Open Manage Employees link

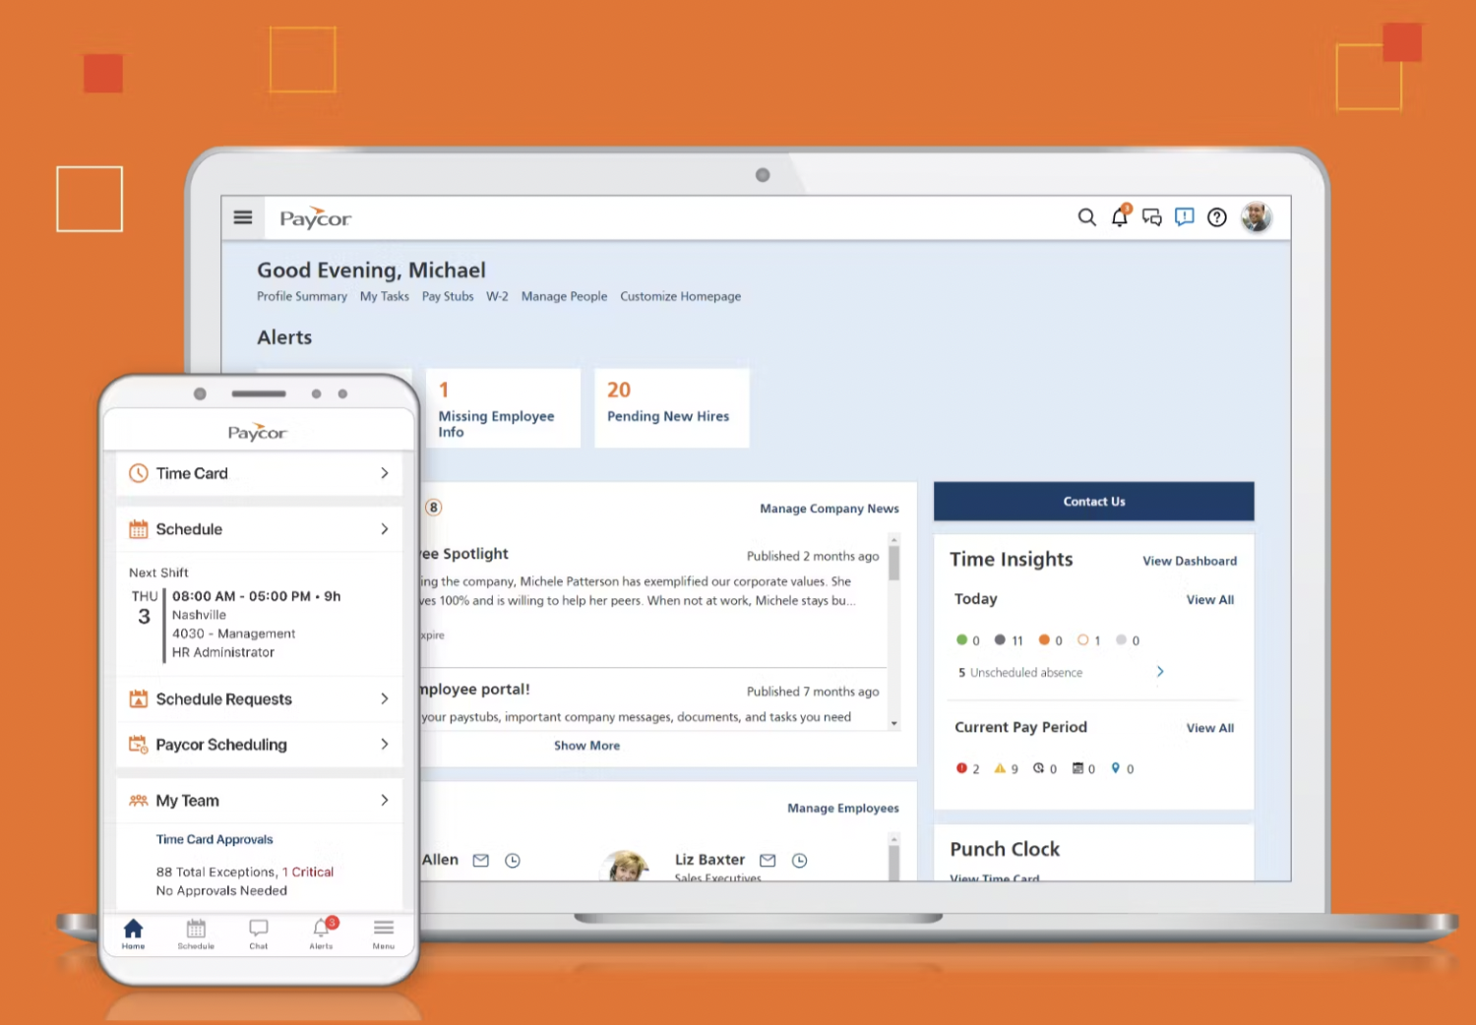[843, 809]
